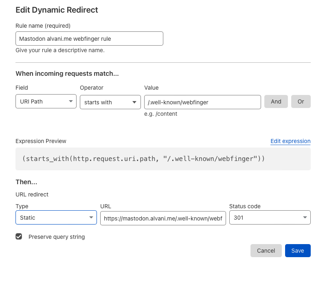Click the 'Edit Dynamic Redirect' heading

[57, 10]
